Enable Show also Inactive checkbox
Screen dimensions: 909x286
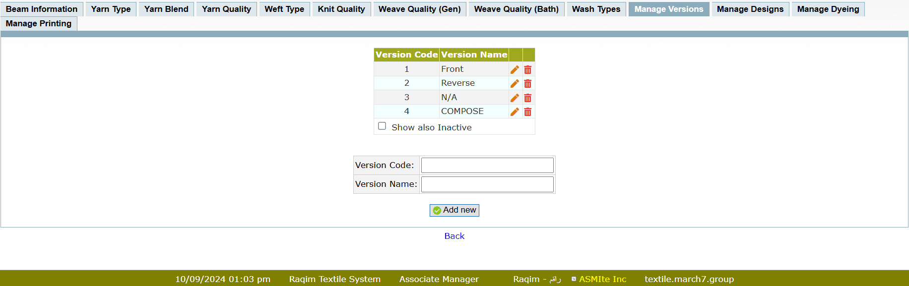pos(382,126)
